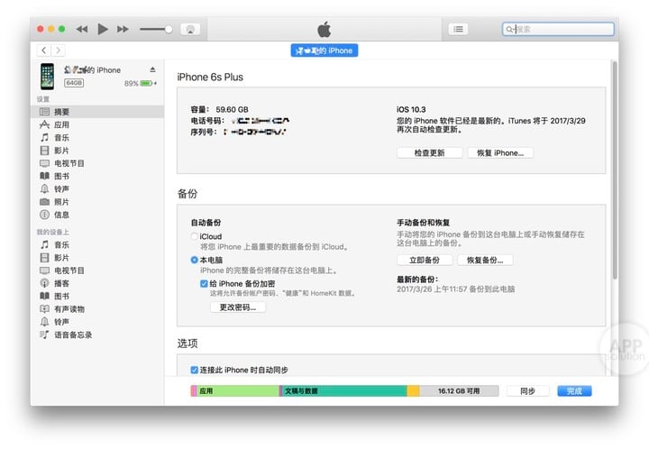Open the AirPlay output icon
The width and height of the screenshot is (649, 449).
click(x=190, y=29)
